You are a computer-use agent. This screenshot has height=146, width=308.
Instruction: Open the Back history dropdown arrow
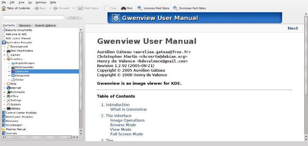50,8
